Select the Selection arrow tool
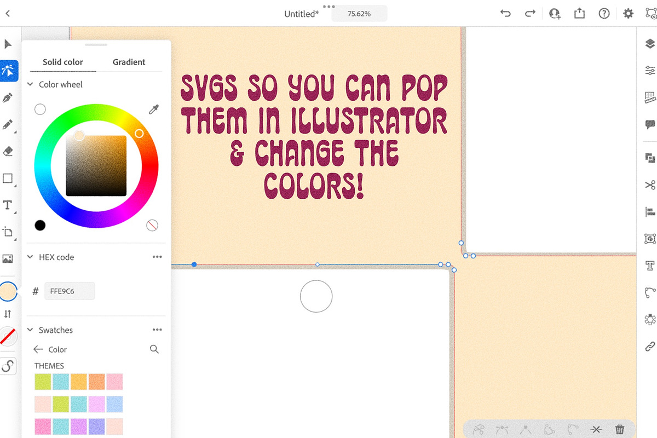This screenshot has height=438, width=657. coord(8,44)
